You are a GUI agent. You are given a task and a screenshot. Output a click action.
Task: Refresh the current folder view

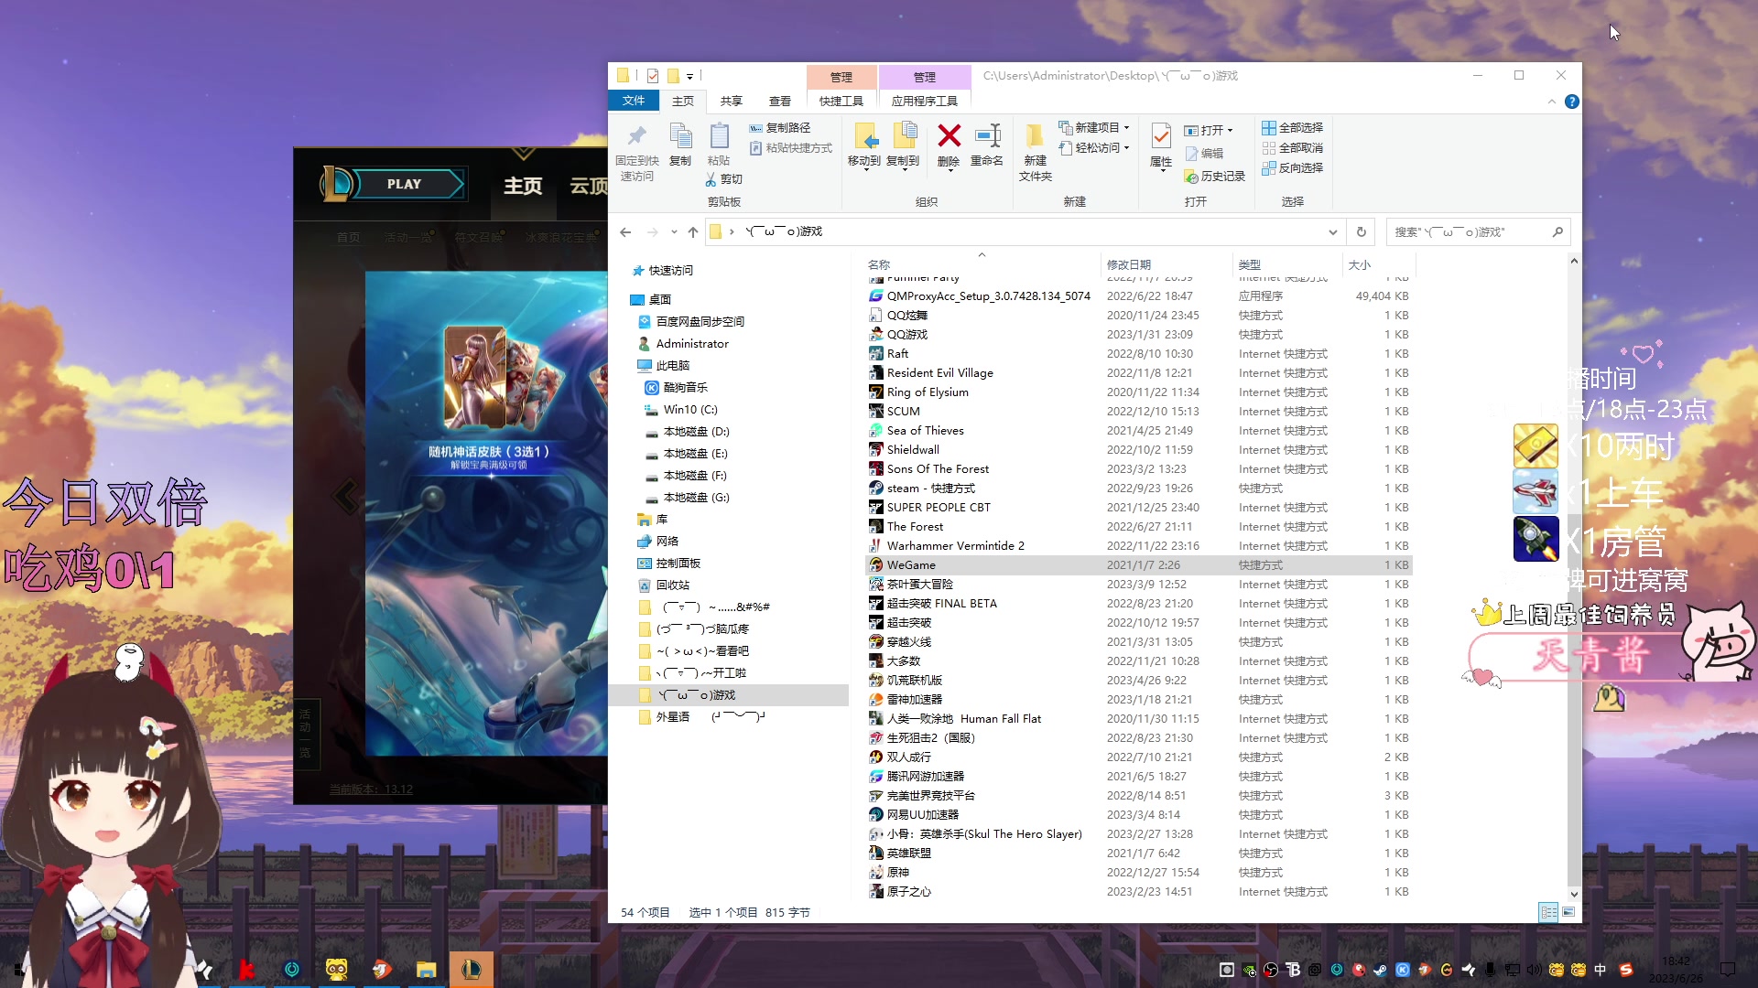click(x=1362, y=232)
